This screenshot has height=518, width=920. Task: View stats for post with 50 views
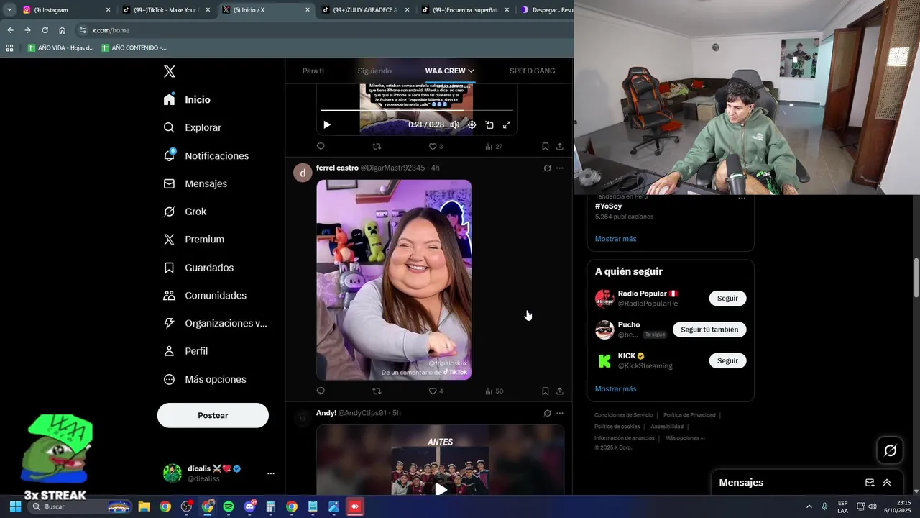click(x=494, y=391)
